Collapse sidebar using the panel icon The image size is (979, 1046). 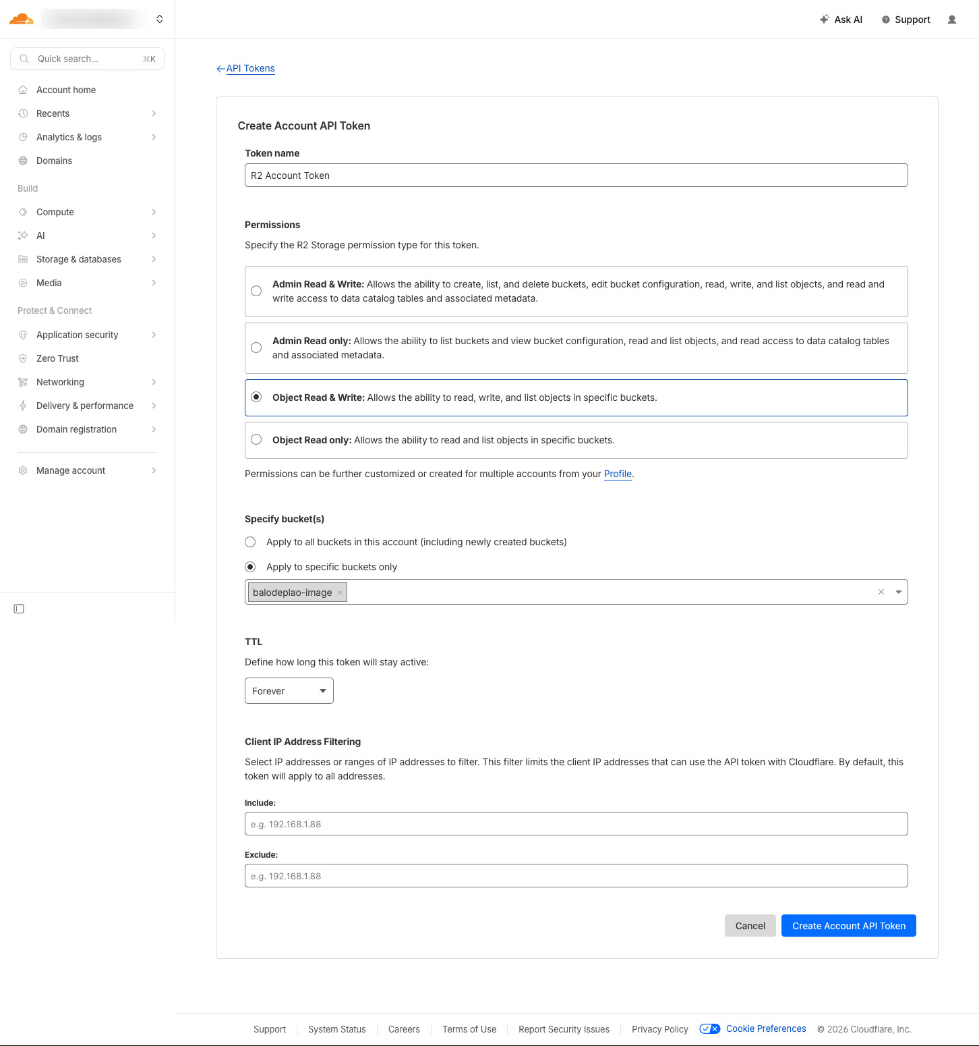(x=19, y=609)
